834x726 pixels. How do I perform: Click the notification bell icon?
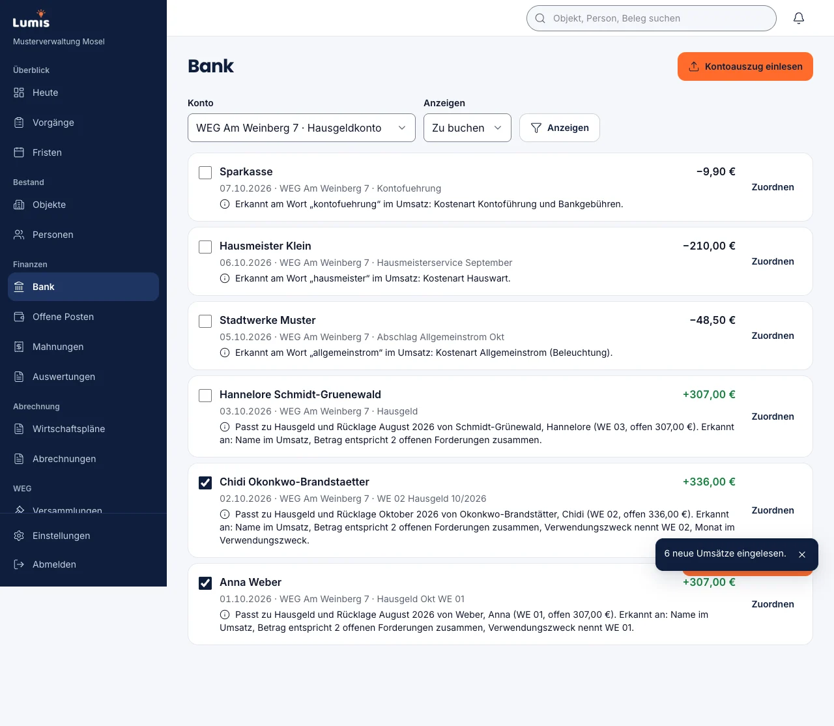point(799,18)
